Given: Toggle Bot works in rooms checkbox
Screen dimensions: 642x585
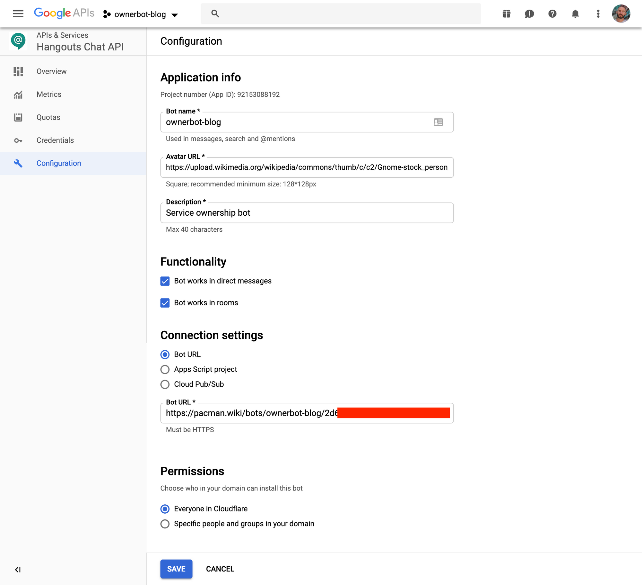Looking at the screenshot, I should point(165,303).
